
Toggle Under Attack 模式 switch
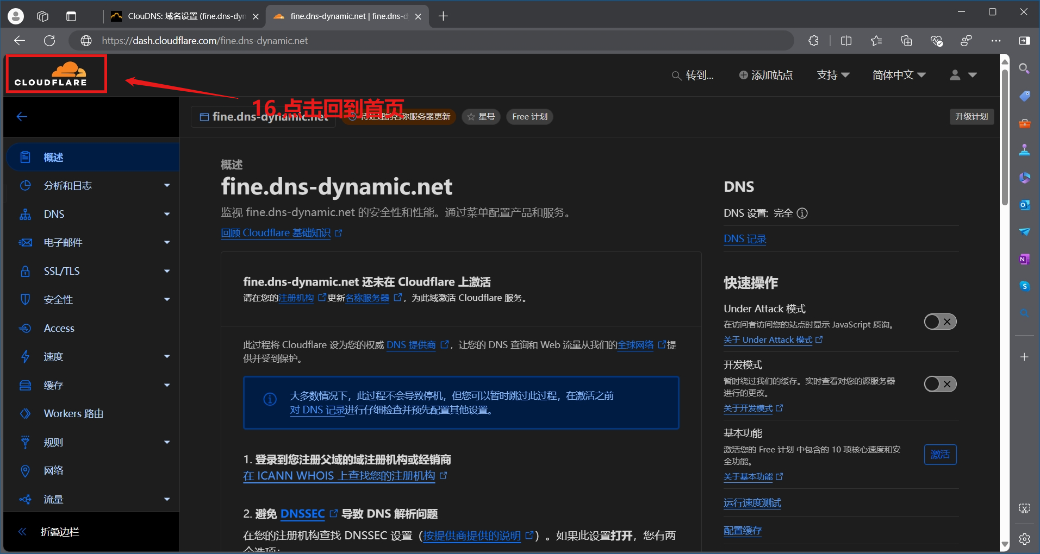point(940,322)
